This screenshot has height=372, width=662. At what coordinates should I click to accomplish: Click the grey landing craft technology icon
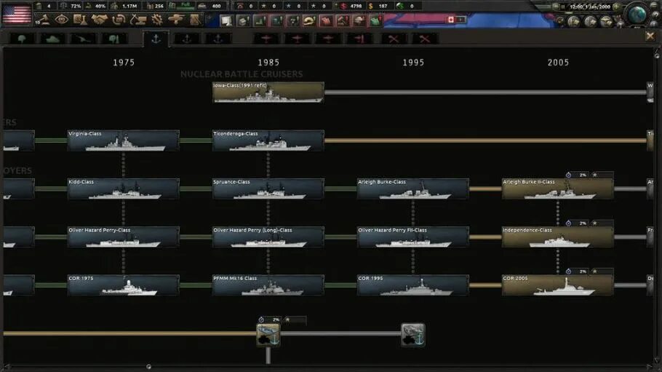413,335
